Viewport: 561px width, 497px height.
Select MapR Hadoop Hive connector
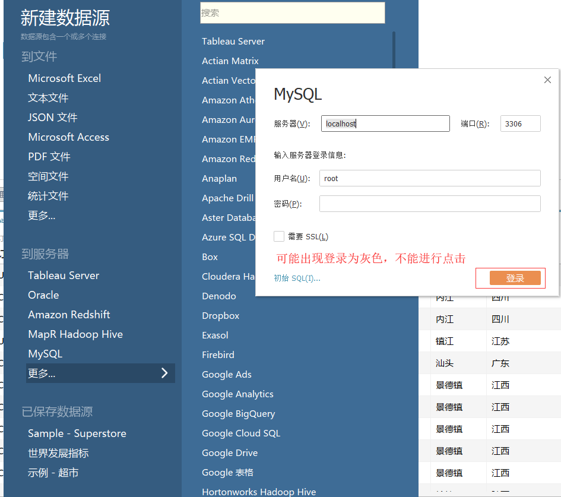coord(75,334)
